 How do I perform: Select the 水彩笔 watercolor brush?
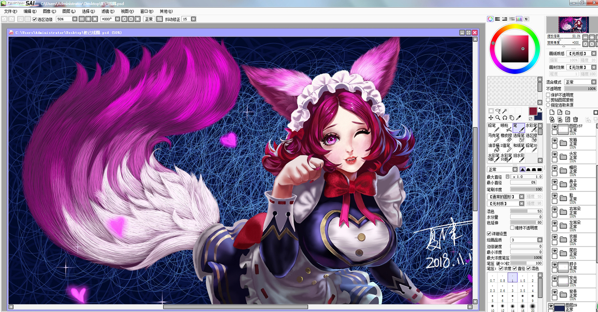click(x=531, y=127)
